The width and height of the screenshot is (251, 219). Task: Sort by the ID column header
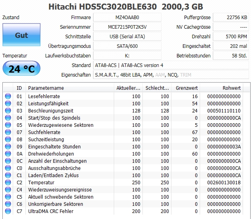click(19, 88)
